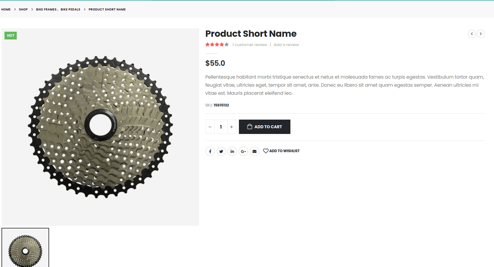Navigate to Home breadcrumb
The image size is (494, 267).
coord(6,10)
